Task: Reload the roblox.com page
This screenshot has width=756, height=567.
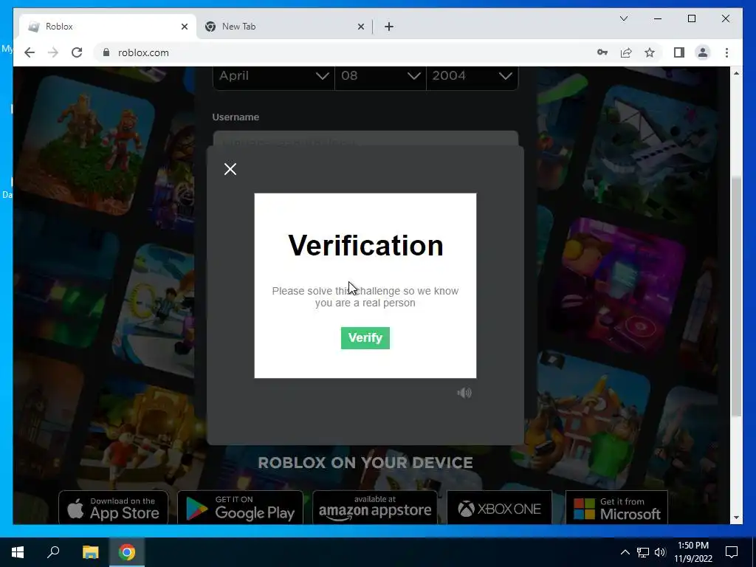Action: point(77,52)
